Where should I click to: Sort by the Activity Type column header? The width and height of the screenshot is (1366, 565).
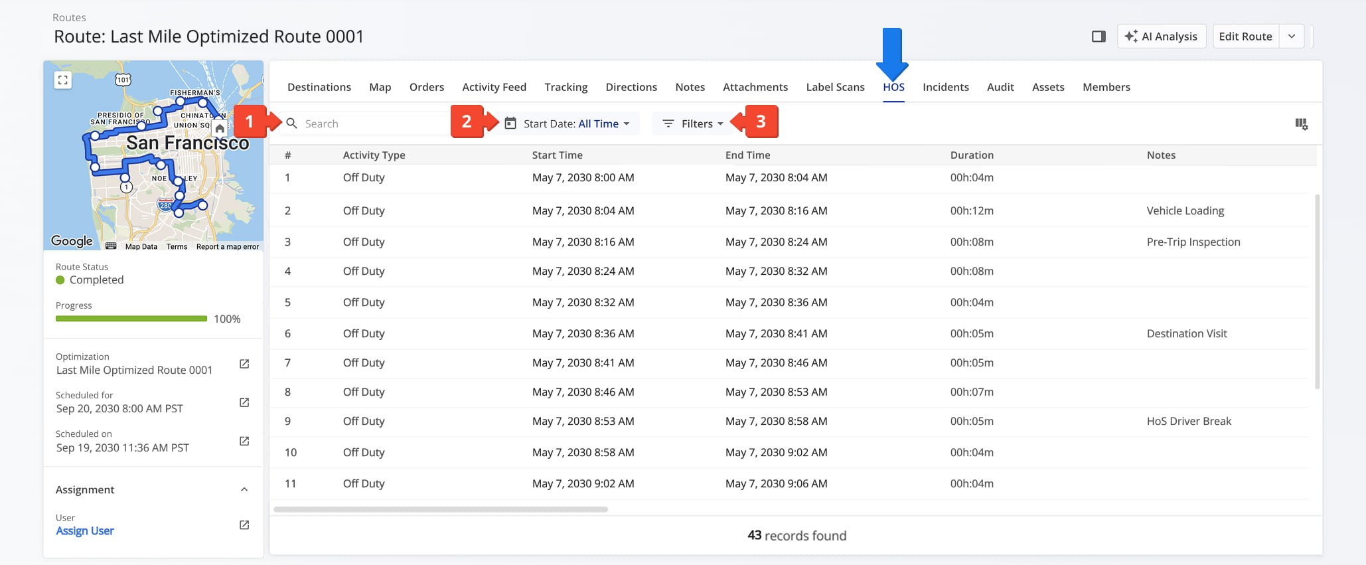click(x=374, y=155)
